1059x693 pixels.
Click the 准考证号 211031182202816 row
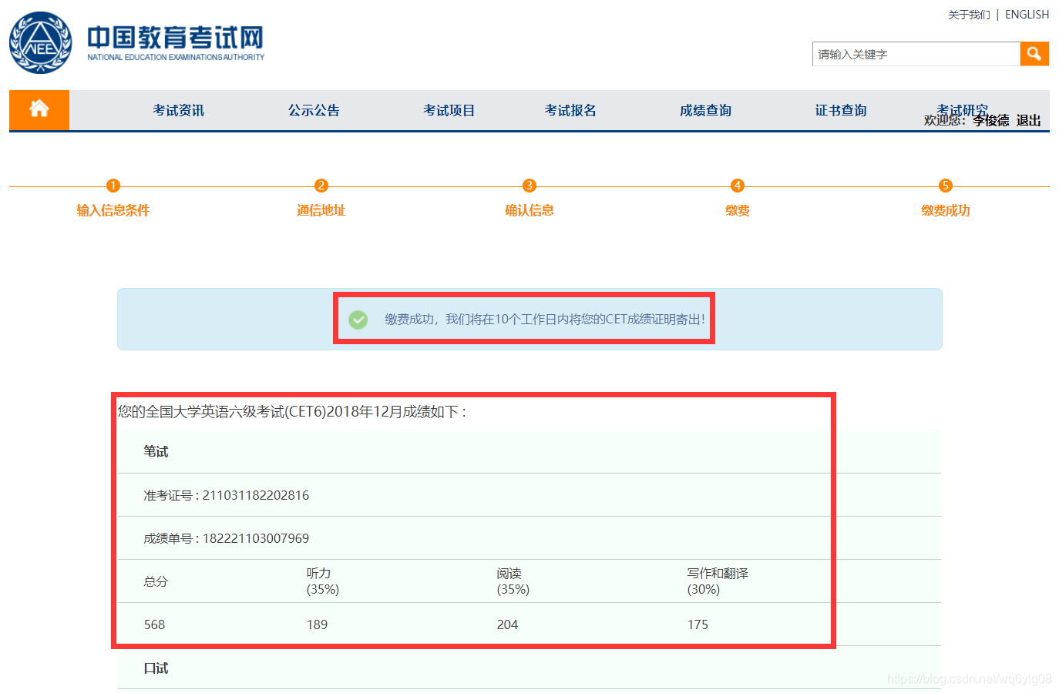click(529, 495)
